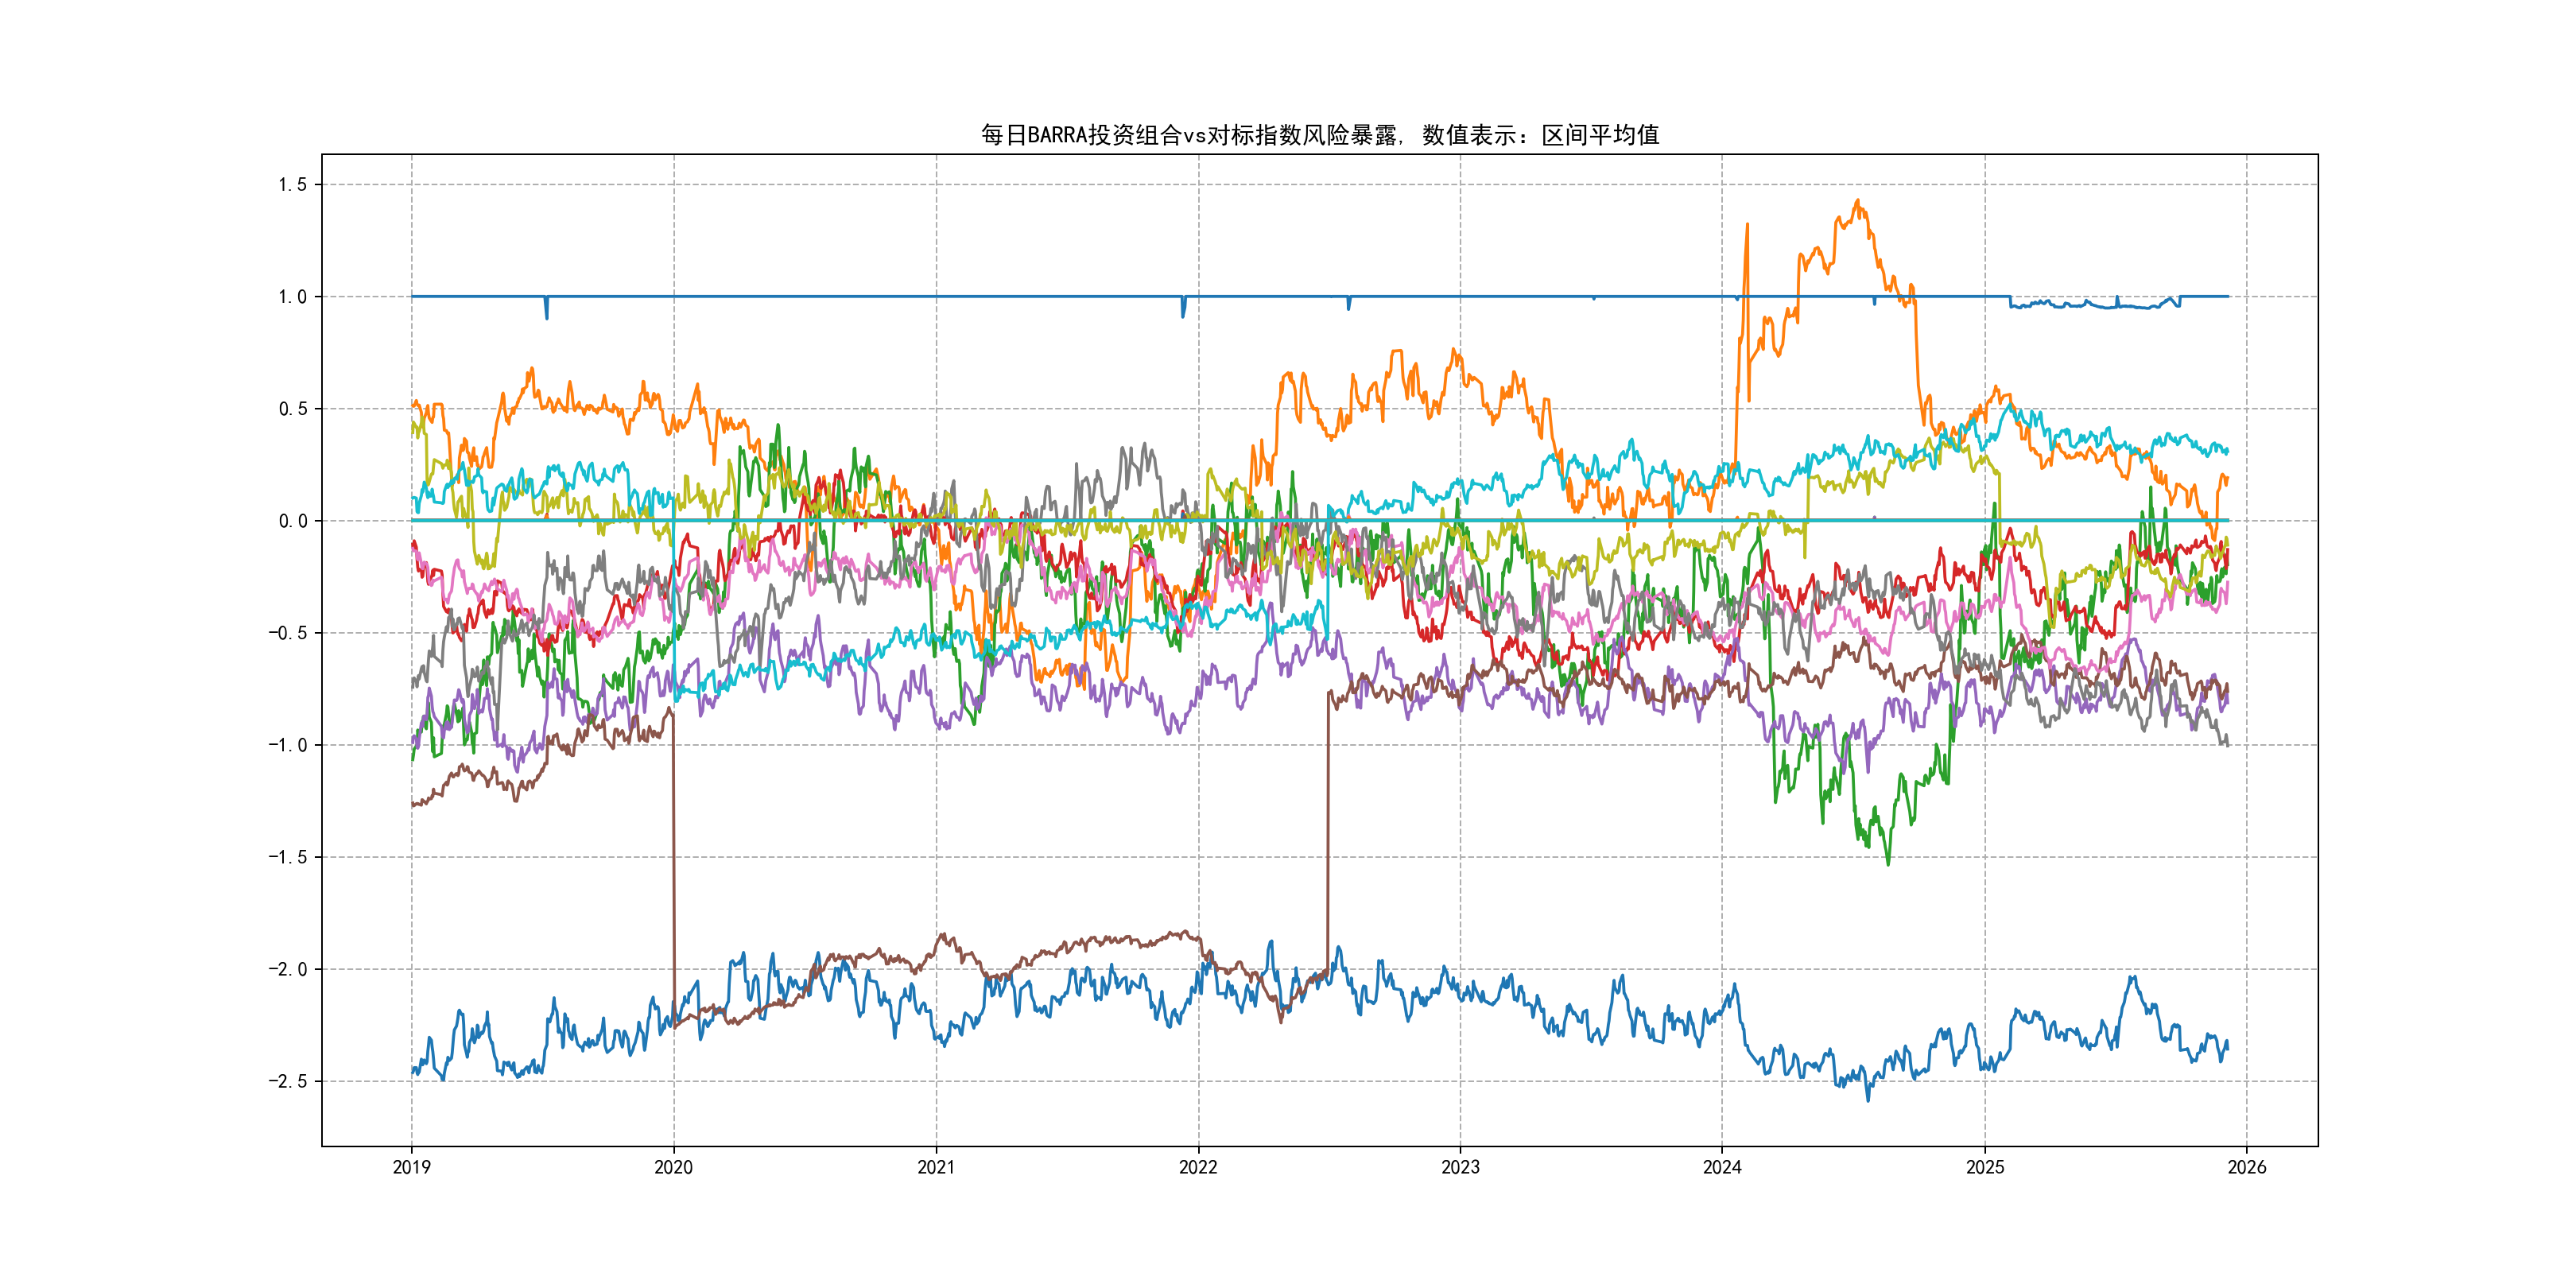Click the 2021 x-axis tick label
Viewport: 2576px width, 1288px height.
coord(936,1167)
